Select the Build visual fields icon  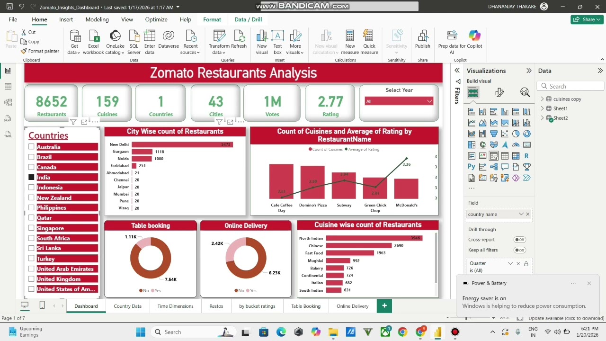[x=473, y=92]
